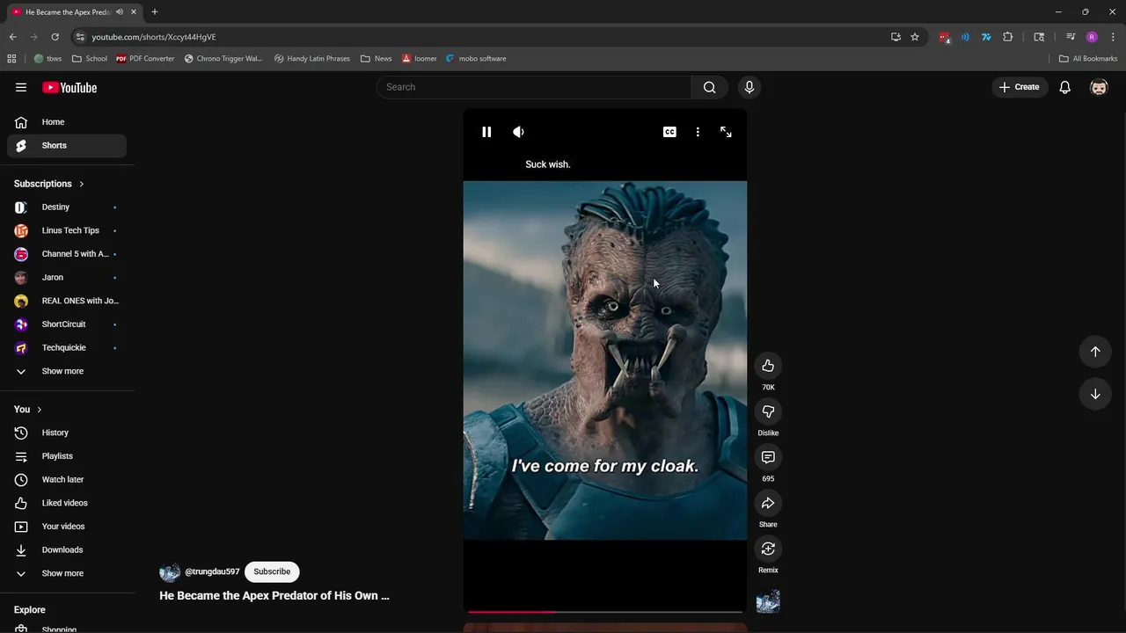Focus the YouTube search field
Screen dimensions: 1126x633
(x=534, y=87)
